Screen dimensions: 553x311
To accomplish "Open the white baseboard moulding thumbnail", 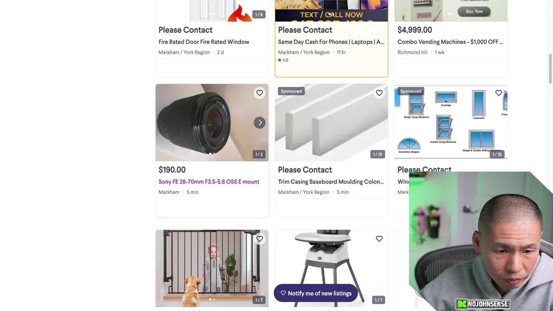I will [331, 123].
